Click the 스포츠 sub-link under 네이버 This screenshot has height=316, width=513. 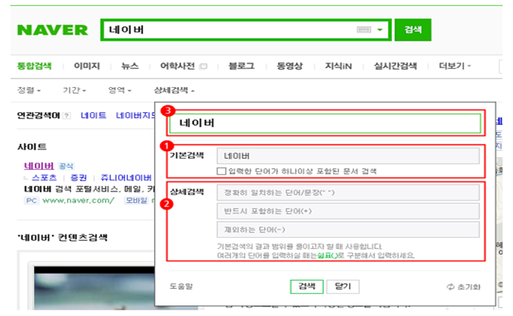point(44,178)
